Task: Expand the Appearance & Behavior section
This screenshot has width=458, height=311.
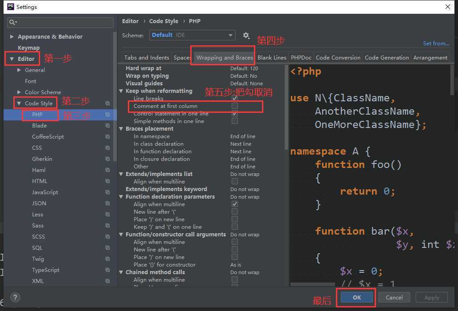Action: tap(12, 36)
